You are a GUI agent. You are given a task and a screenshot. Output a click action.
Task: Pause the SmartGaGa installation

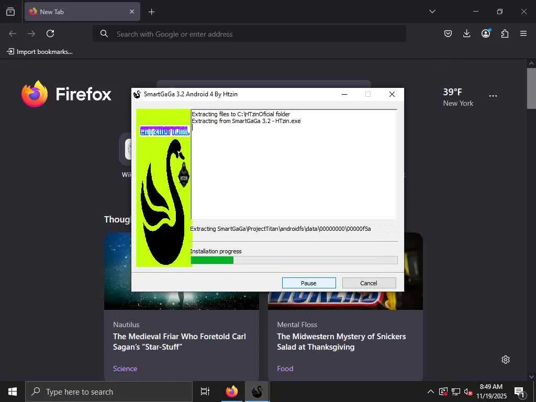[x=309, y=283]
